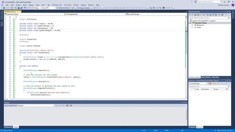Screen dimensions: 235x132
Task: Open the Tools menu
Action: [x=43, y=5]
